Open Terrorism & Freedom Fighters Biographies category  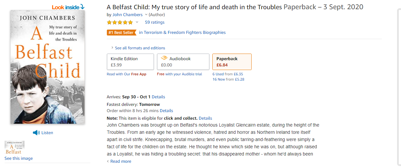[182, 33]
